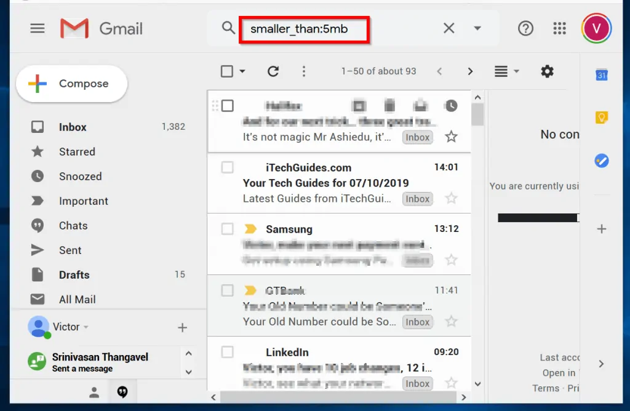Collapse side panel chevron arrow

pos(601,364)
